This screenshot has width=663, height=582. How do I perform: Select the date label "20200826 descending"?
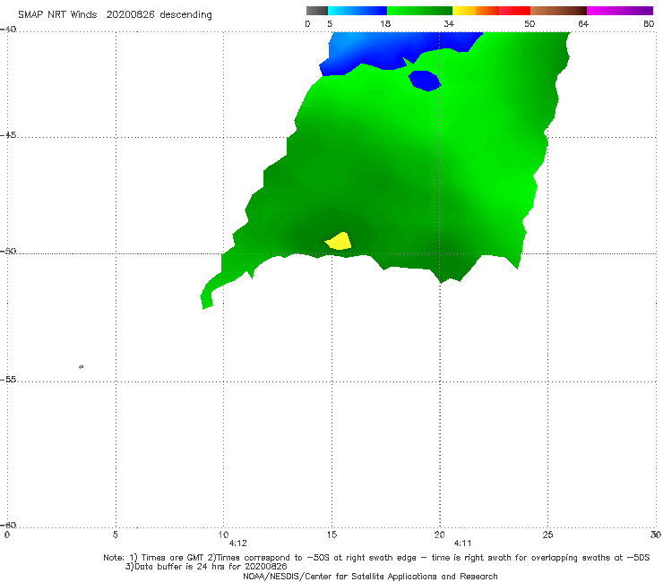click(159, 15)
